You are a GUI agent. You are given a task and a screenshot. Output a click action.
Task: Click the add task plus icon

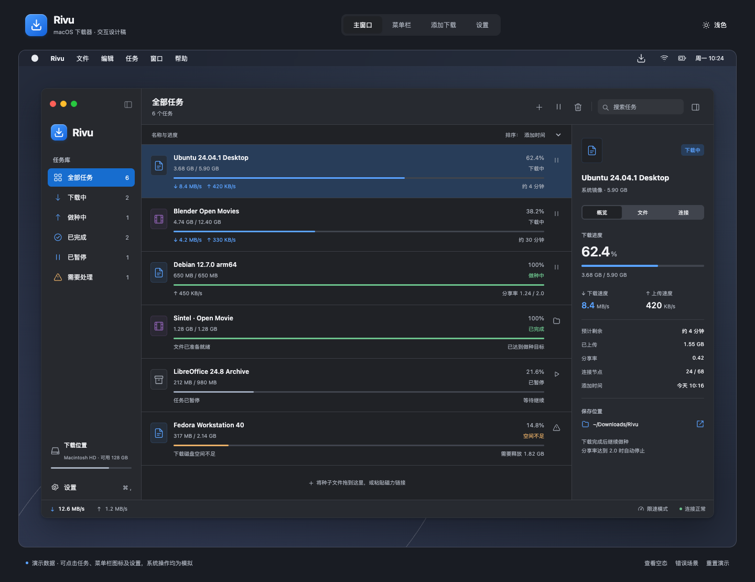(x=539, y=107)
